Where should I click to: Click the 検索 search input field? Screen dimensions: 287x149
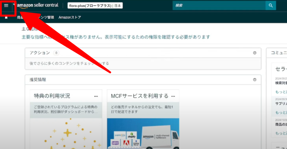coord(219,5)
